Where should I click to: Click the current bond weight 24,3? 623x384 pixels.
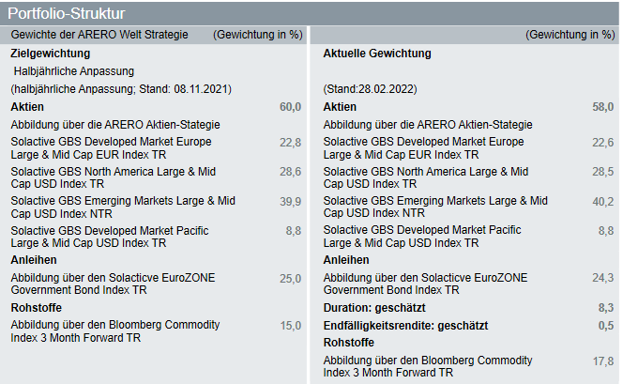click(603, 278)
